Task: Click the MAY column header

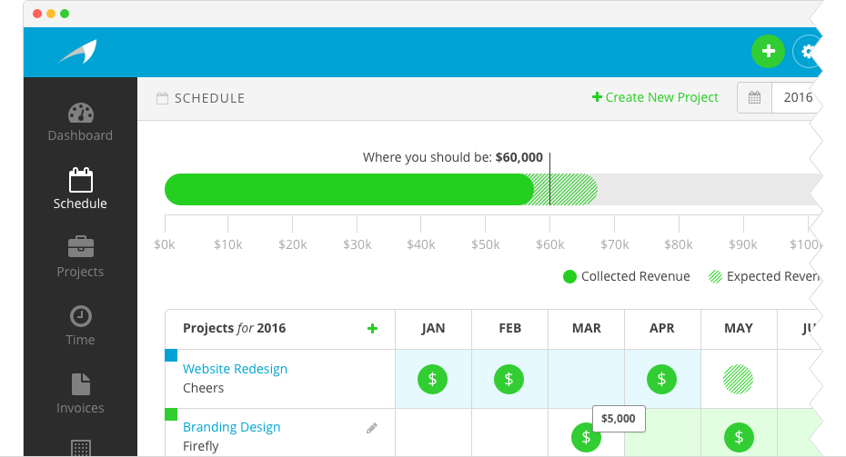Action: pos(739,329)
